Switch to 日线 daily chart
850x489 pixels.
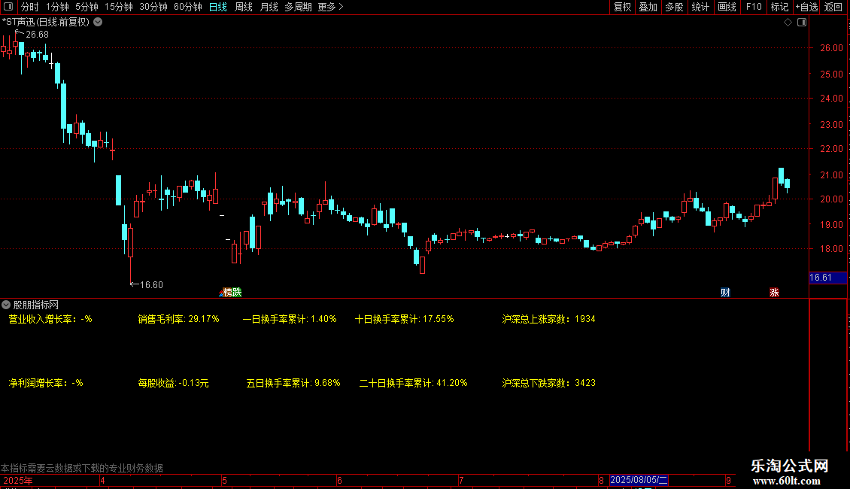pyautogui.click(x=218, y=7)
